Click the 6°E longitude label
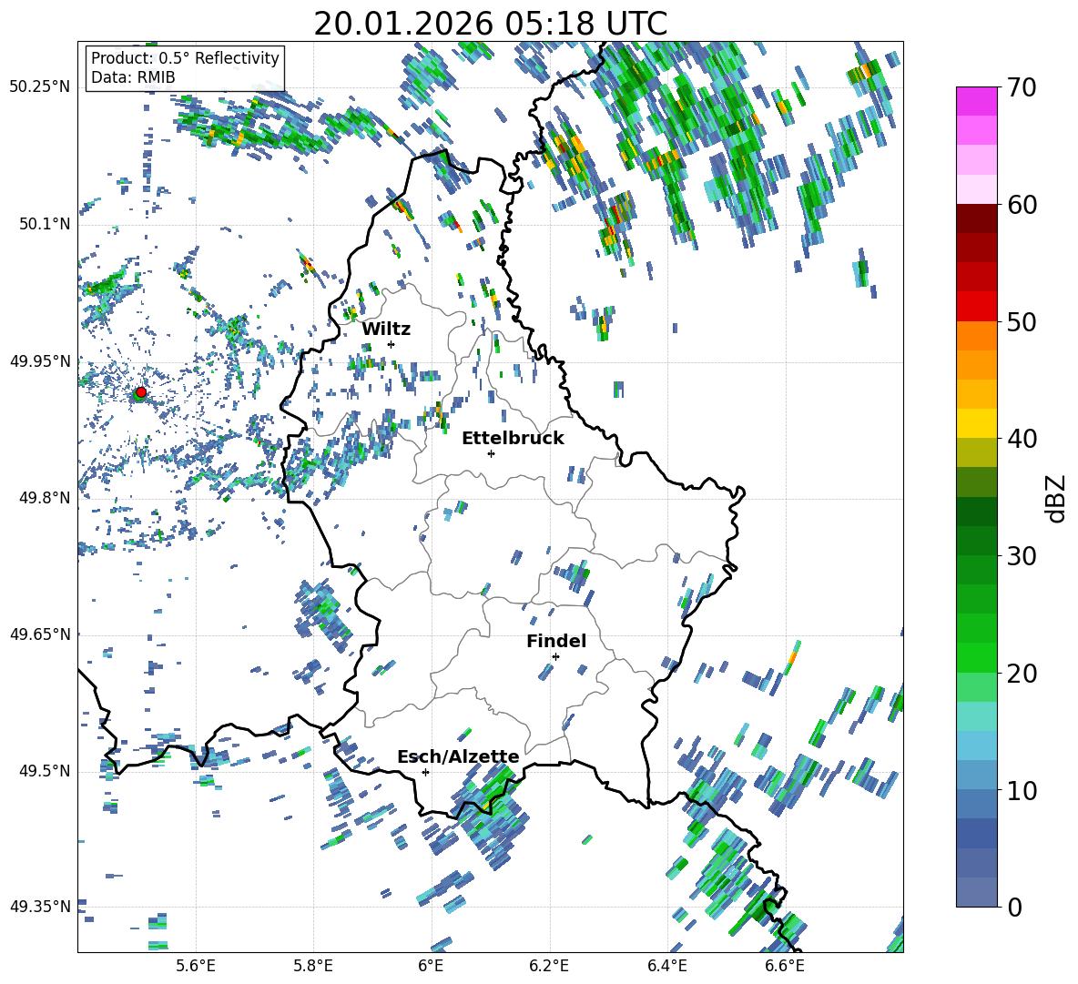Screen dimensions: 1078x984 431,966
